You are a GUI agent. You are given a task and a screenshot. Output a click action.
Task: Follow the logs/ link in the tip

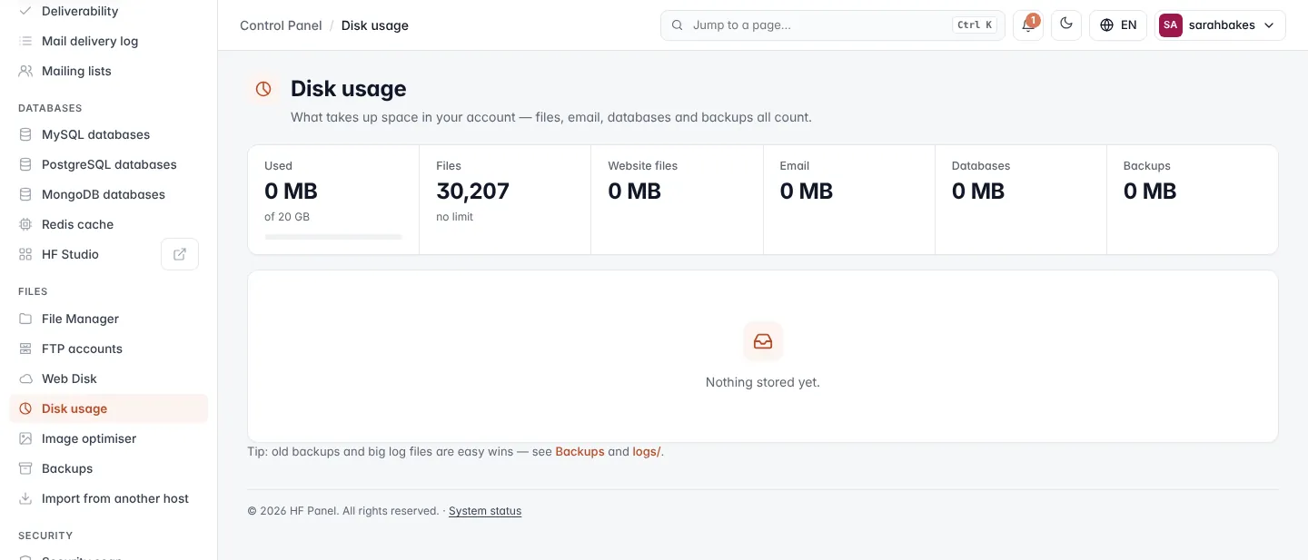point(647,451)
